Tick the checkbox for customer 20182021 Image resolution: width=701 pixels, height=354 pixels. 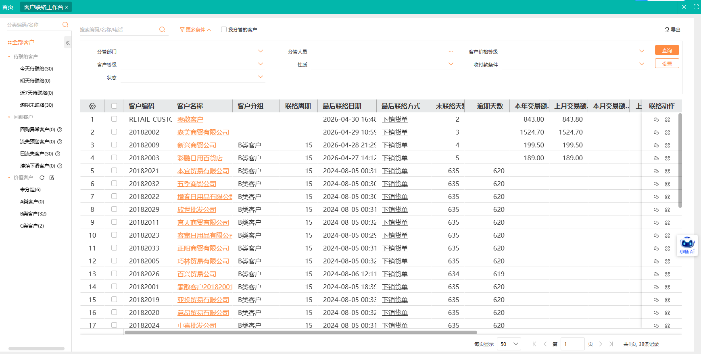[114, 170]
